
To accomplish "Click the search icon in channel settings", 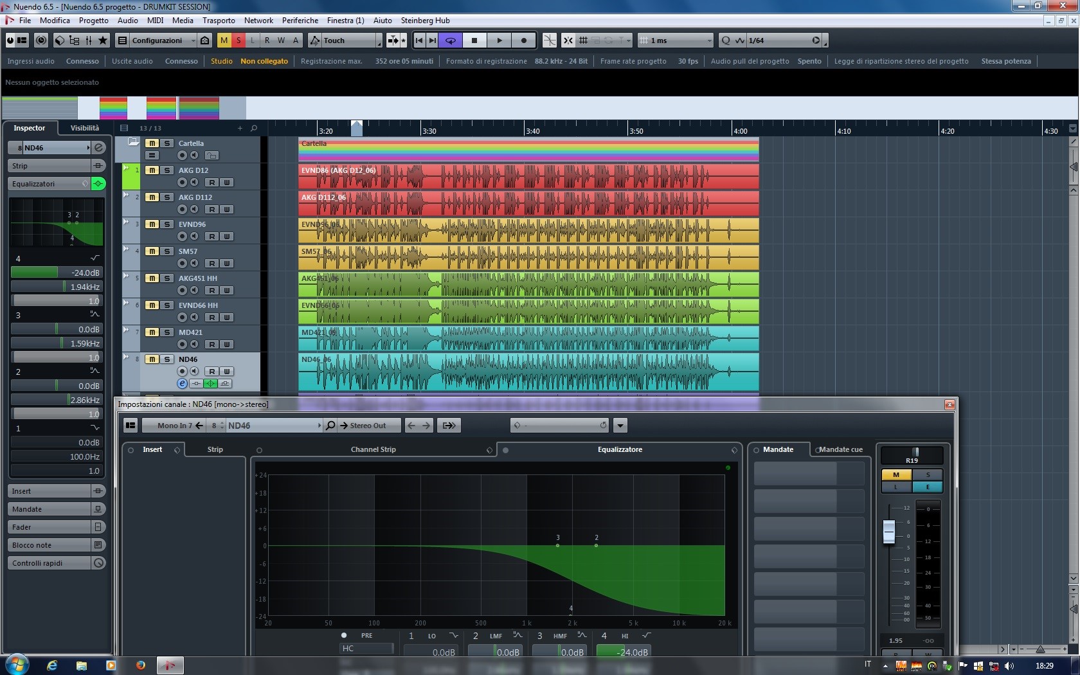I will click(330, 426).
